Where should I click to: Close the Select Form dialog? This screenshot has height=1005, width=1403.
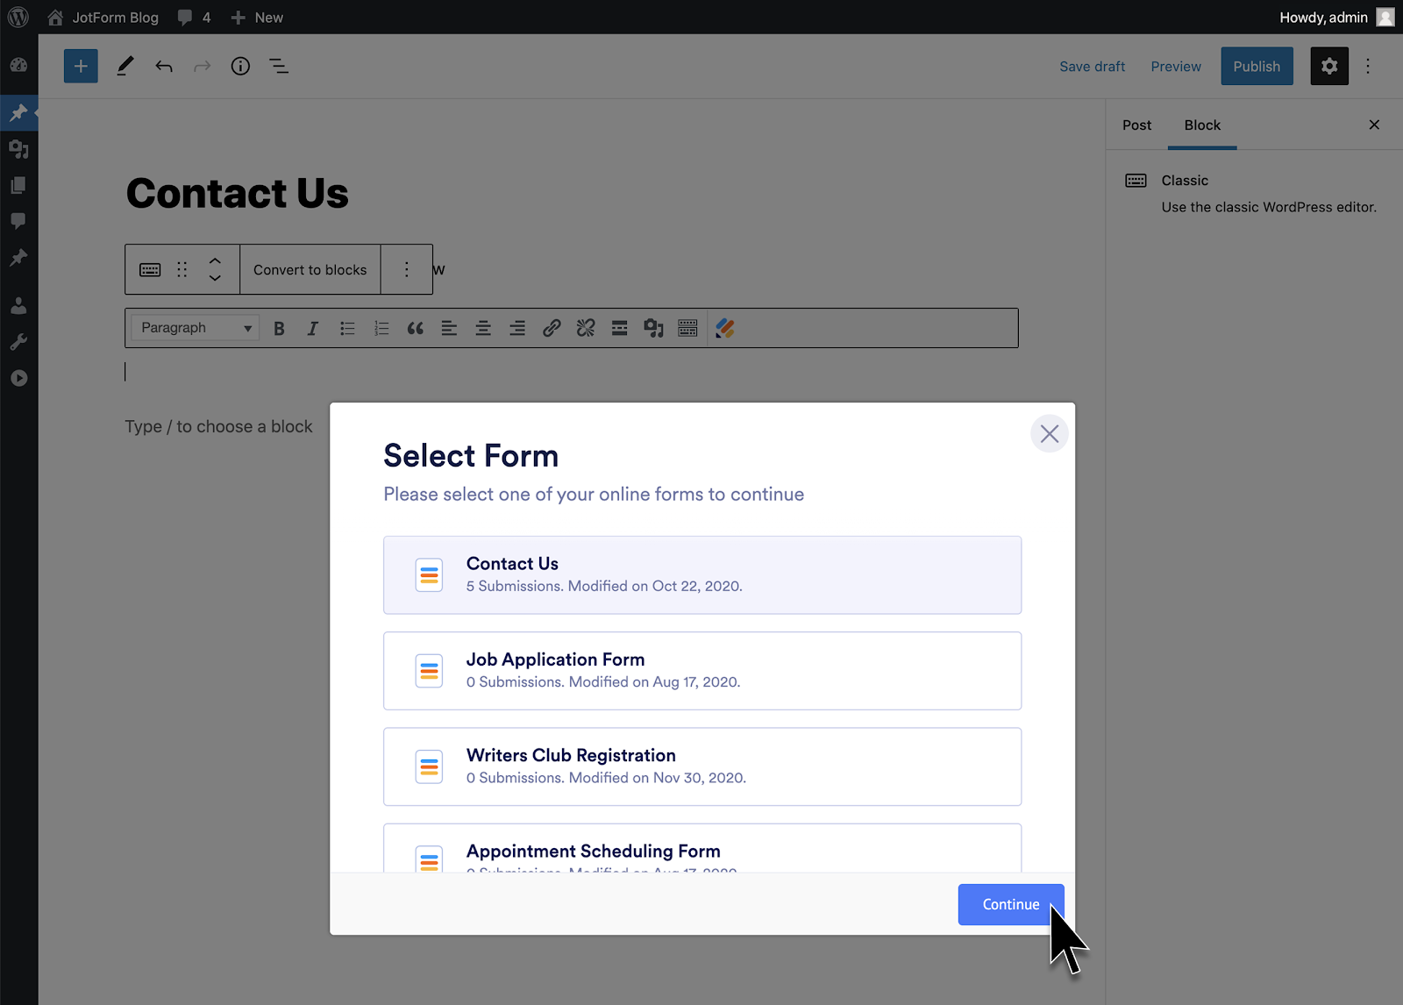1049,434
